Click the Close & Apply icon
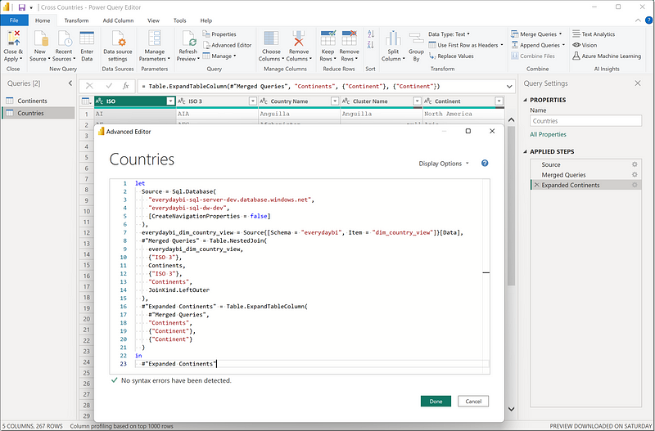 [14, 39]
